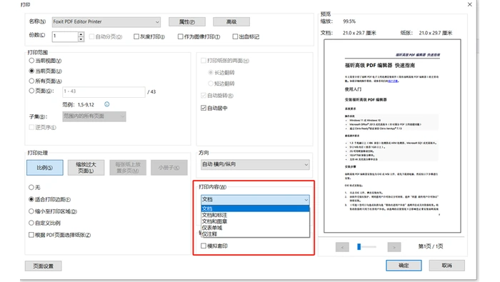Cancel the print dialog with 取消

click(446, 266)
